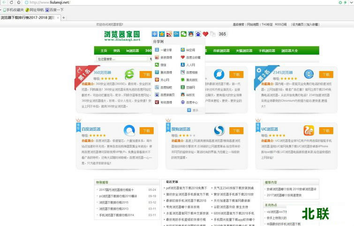Open the 手机收藏夹 bookmark
Image resolution: width=354 pixels, height=226 pixels.
pyautogui.click(x=13, y=10)
